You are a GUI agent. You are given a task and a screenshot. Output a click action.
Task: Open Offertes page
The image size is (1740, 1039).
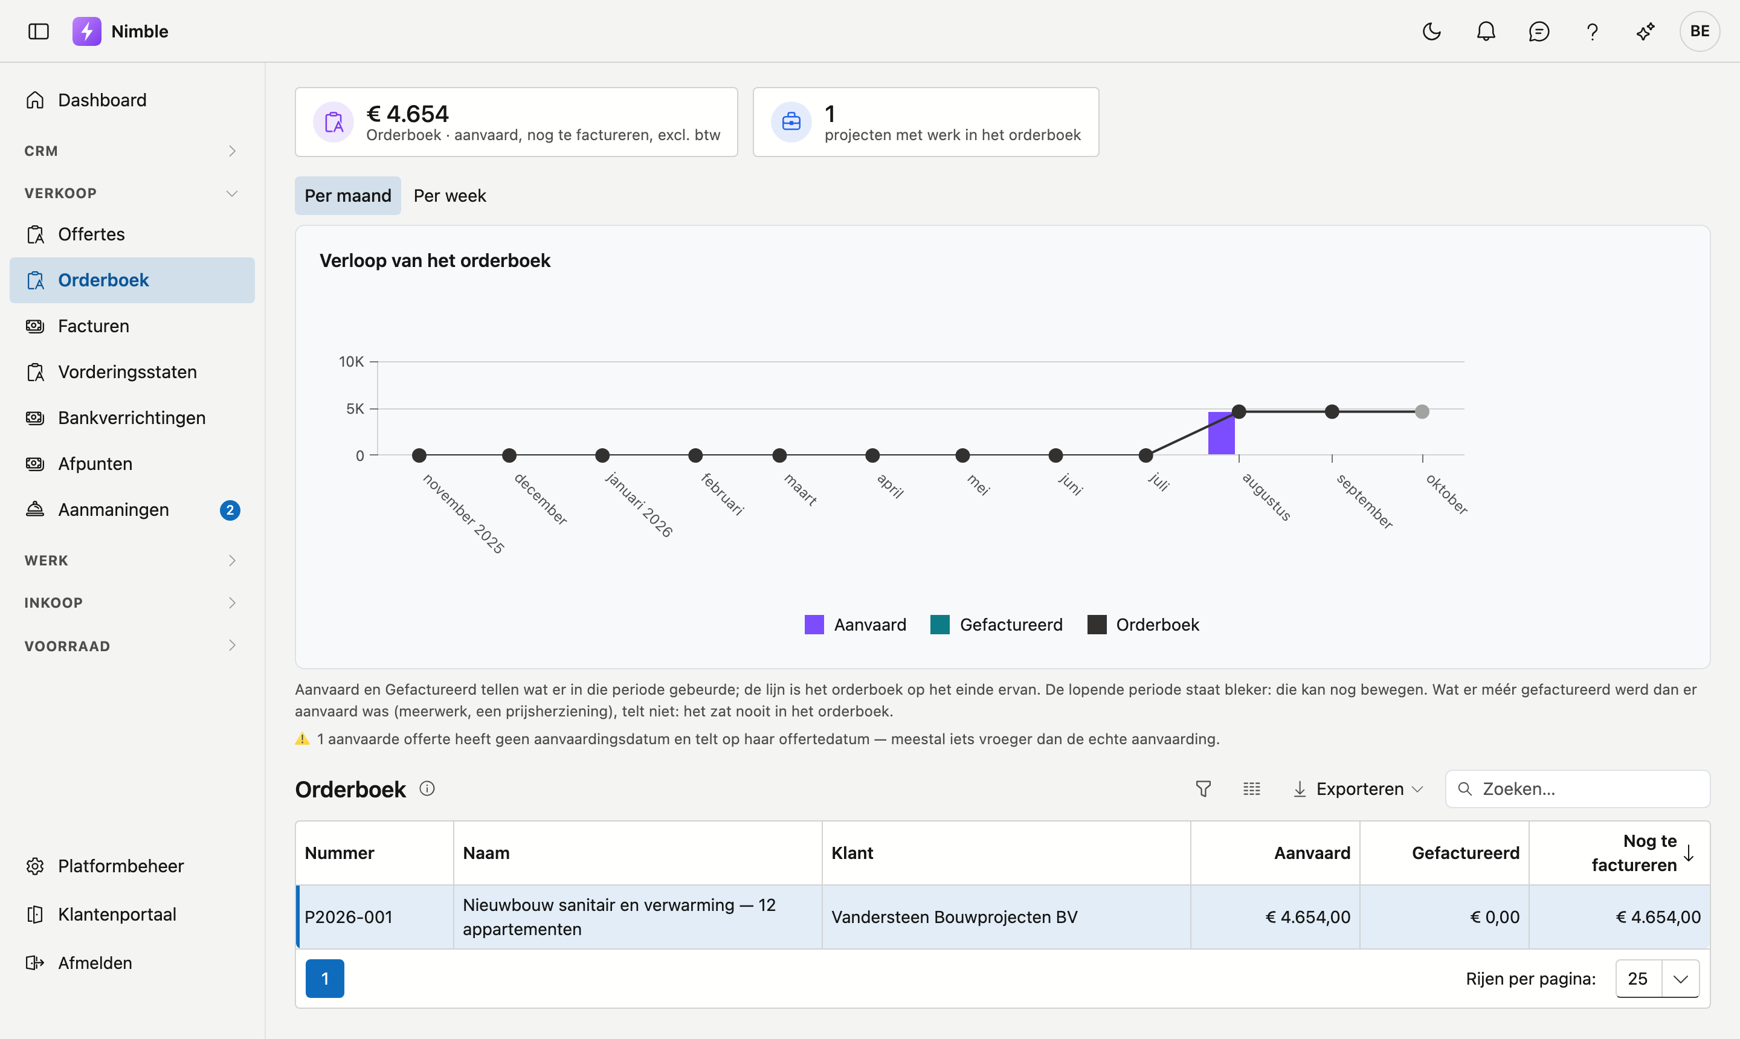[132, 234]
